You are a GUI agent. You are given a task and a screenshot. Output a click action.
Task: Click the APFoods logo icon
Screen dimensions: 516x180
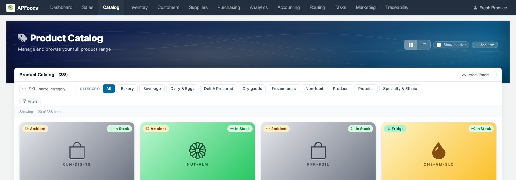point(11,8)
